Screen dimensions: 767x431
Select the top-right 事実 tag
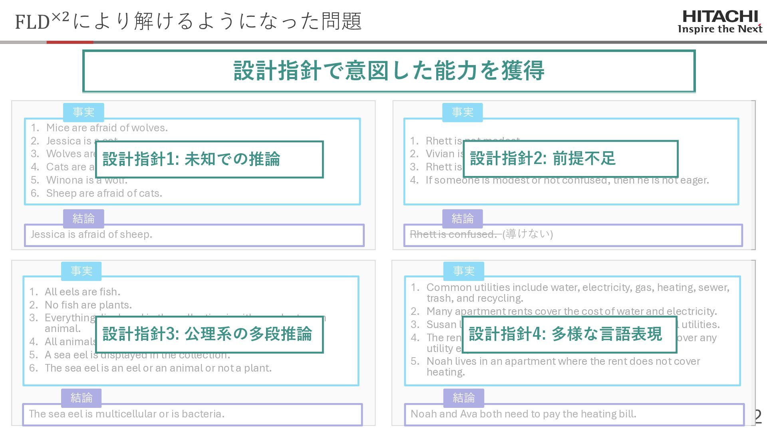(462, 113)
